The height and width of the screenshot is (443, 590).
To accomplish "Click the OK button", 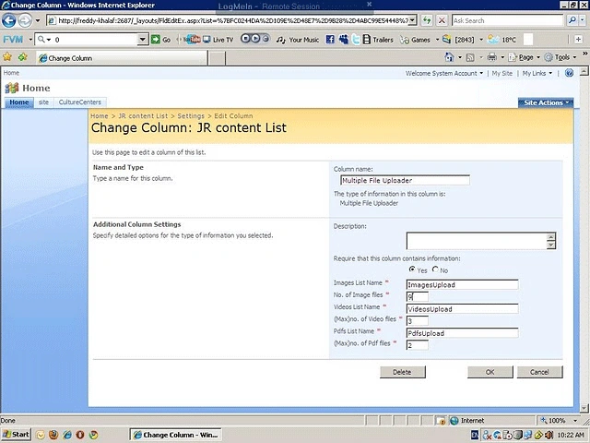I will [x=490, y=372].
